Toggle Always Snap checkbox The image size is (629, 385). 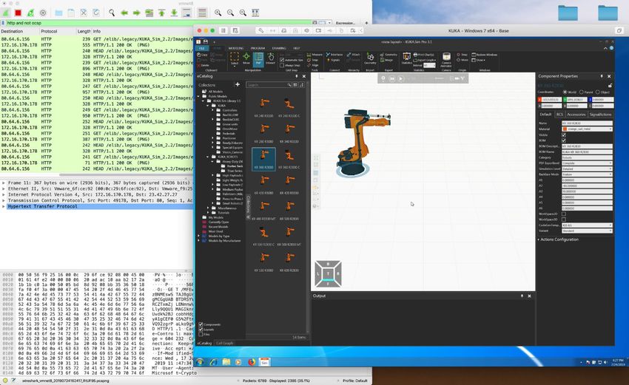[282, 65]
